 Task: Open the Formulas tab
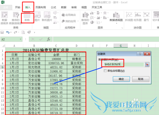[53, 7]
